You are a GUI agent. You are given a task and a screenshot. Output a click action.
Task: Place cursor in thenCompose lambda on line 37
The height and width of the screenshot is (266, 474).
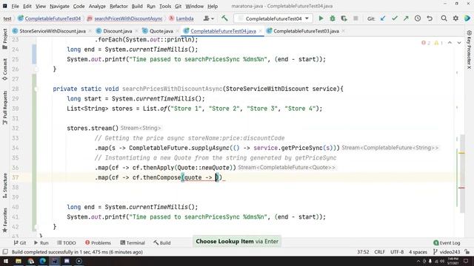coord(216,177)
